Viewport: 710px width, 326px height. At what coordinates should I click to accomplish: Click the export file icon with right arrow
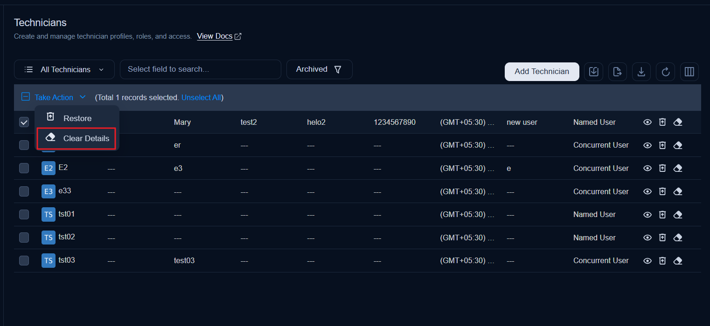coord(617,72)
